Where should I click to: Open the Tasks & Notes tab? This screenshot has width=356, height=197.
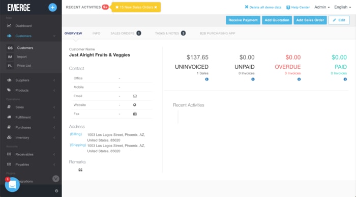(170, 33)
